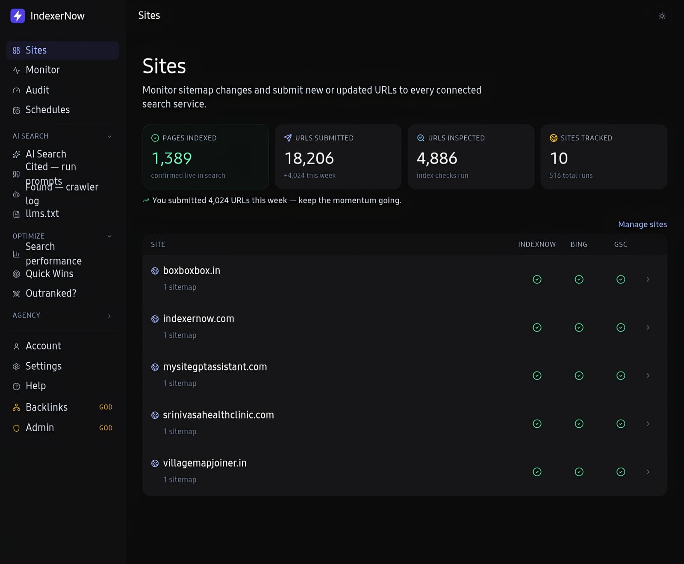This screenshot has height=564, width=684.
Task: Expand the AGENCY section chevron
Action: point(109,316)
